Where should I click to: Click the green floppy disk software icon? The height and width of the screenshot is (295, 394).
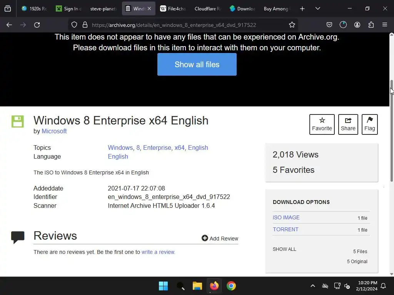[18, 121]
